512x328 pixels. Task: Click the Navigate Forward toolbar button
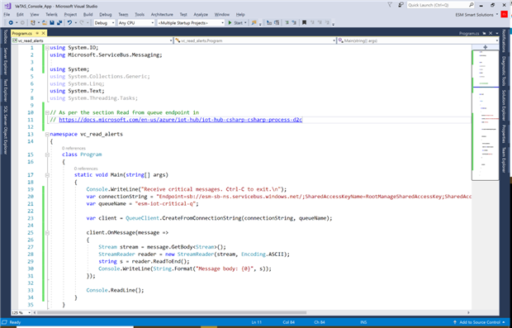(22, 23)
